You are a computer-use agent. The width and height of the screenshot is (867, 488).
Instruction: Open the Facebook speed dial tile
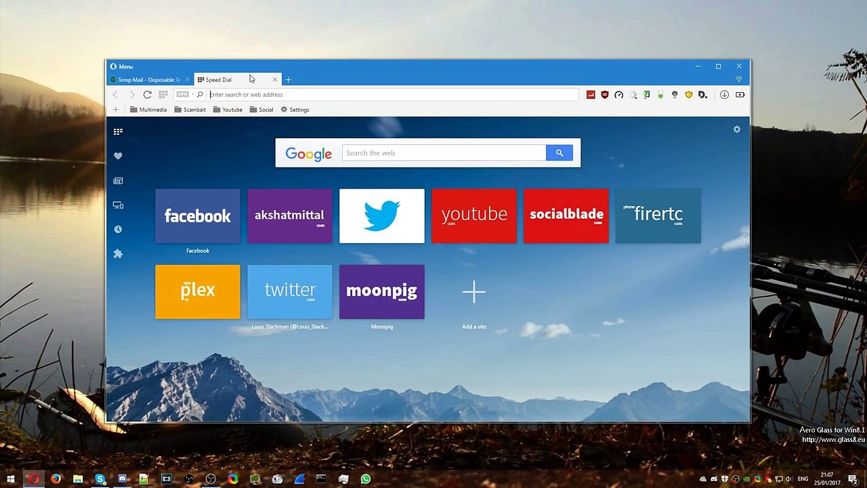click(198, 216)
